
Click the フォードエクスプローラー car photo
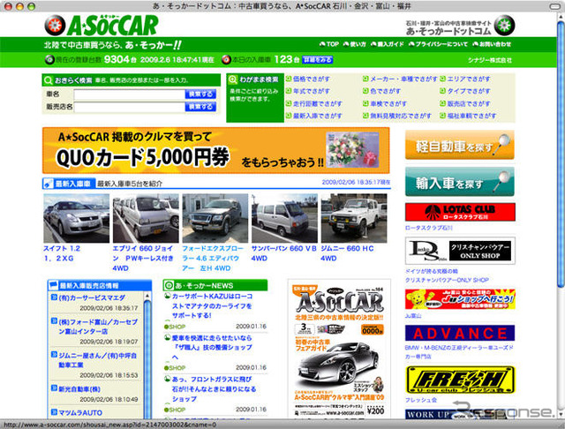tap(215, 218)
